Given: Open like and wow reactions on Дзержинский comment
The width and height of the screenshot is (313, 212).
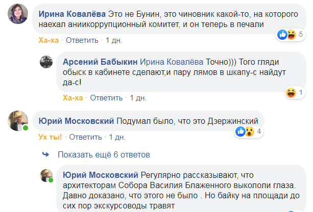Looking at the screenshot, I should tap(249, 131).
